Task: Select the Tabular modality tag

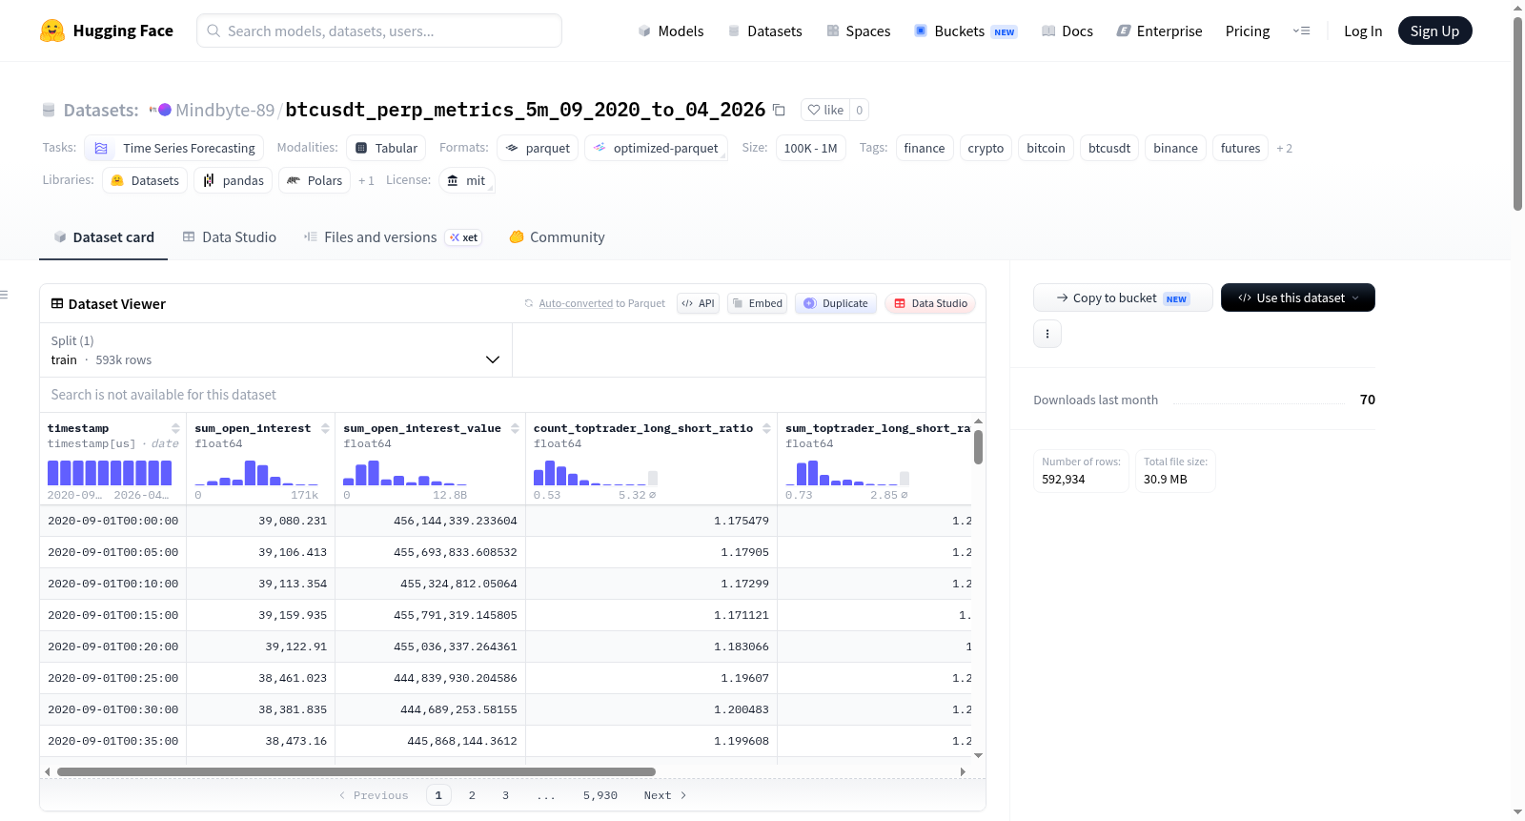Action: pos(387,148)
